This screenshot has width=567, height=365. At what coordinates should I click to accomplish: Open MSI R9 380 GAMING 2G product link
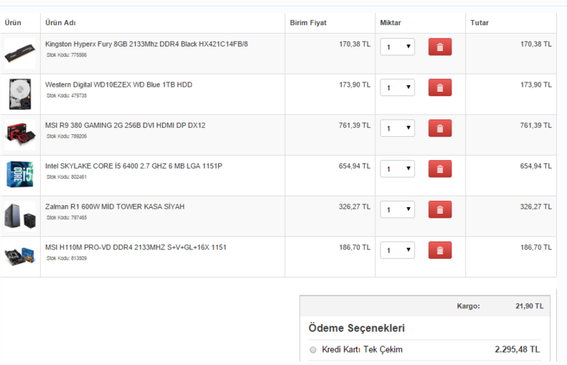(x=125, y=125)
